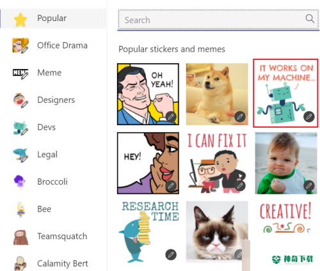Open the Legal shark sticker category
The height and width of the screenshot is (271, 320).
53,155
